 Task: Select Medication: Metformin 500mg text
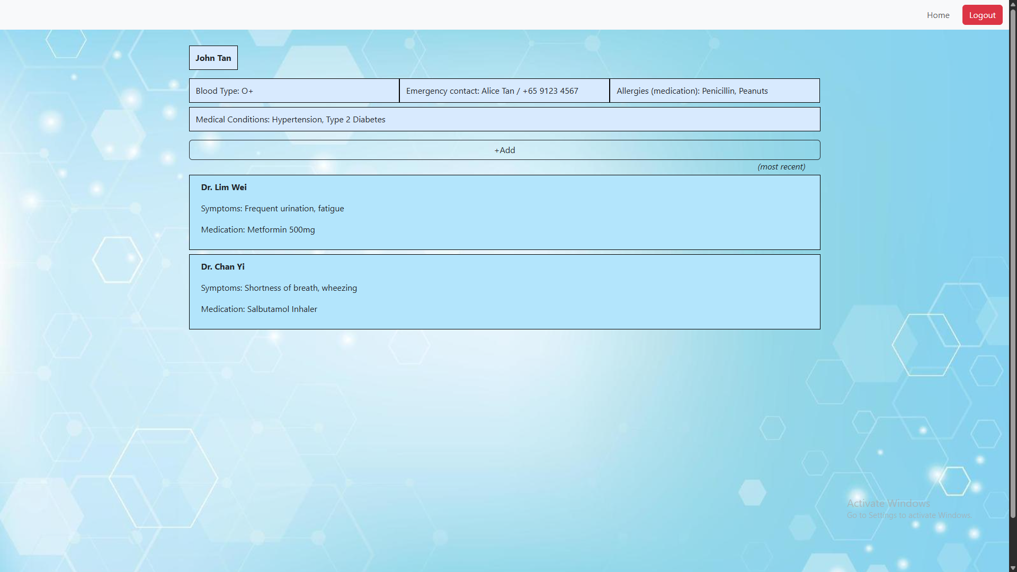tap(258, 230)
